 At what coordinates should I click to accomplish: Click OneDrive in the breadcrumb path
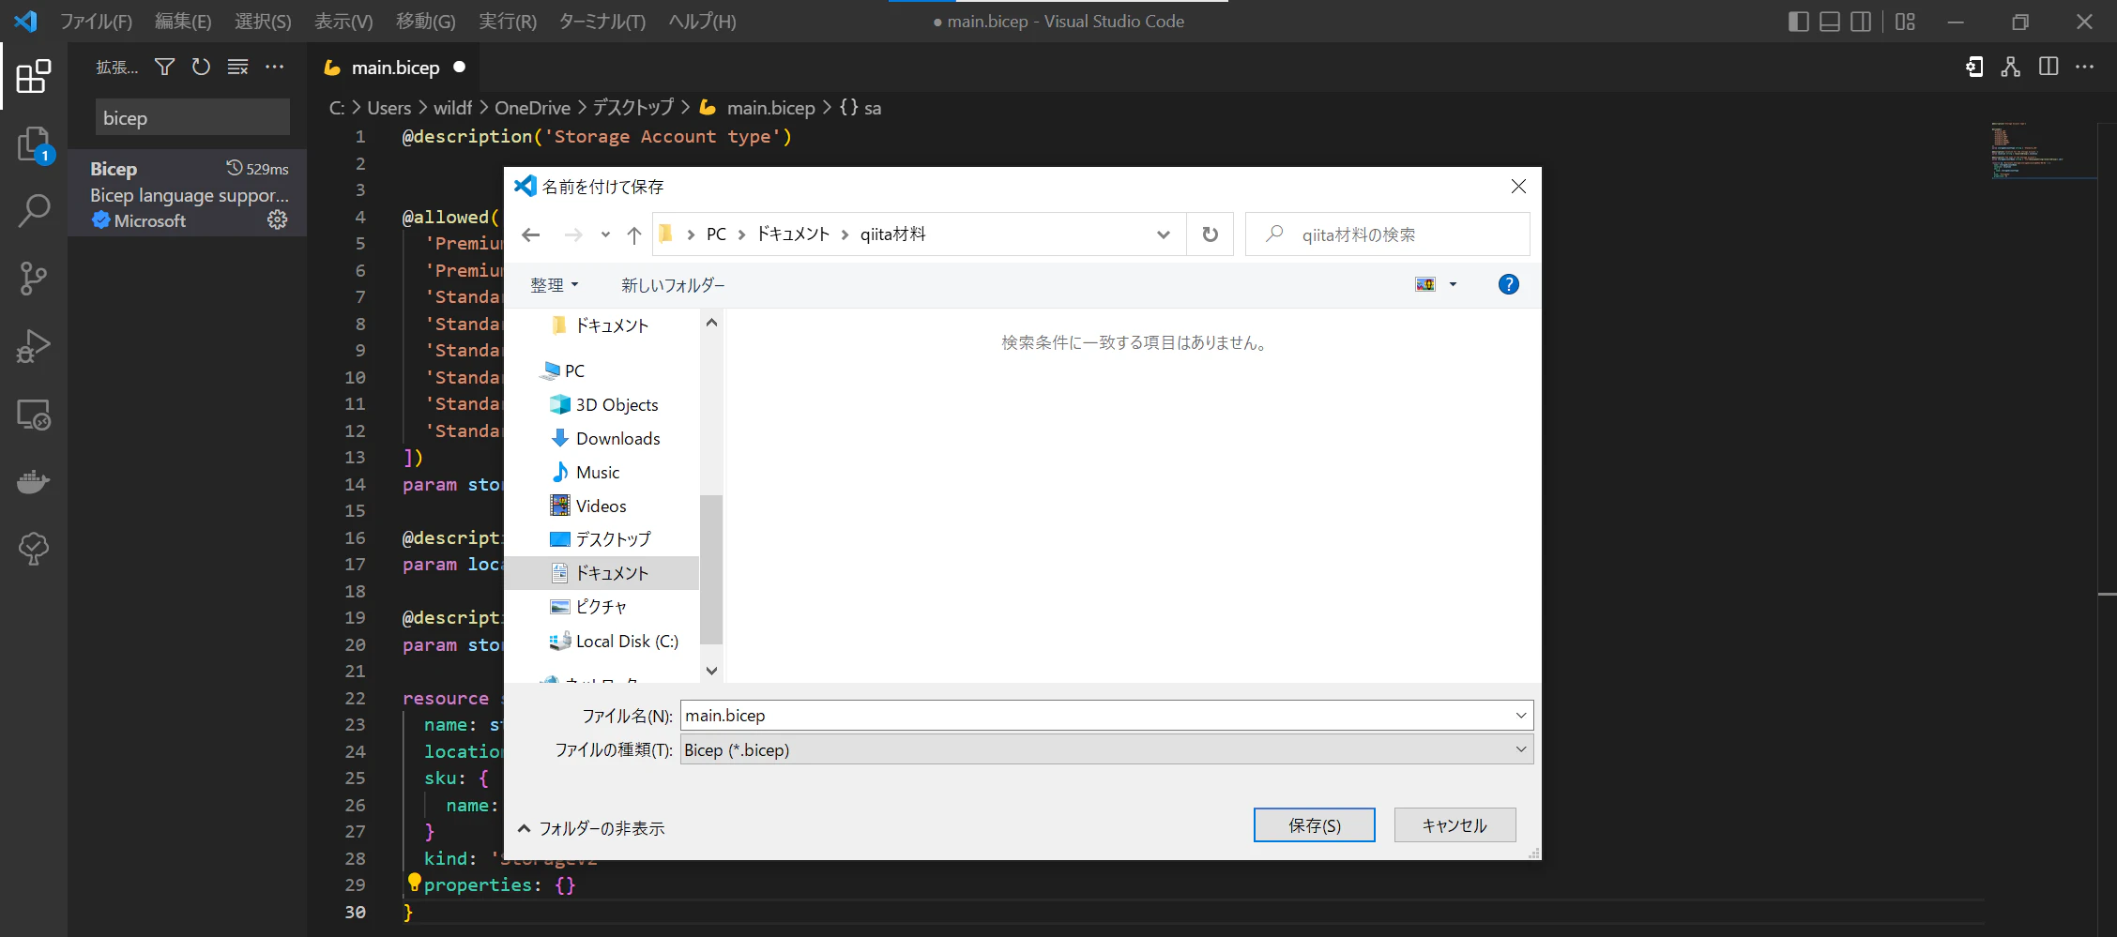pos(532,108)
